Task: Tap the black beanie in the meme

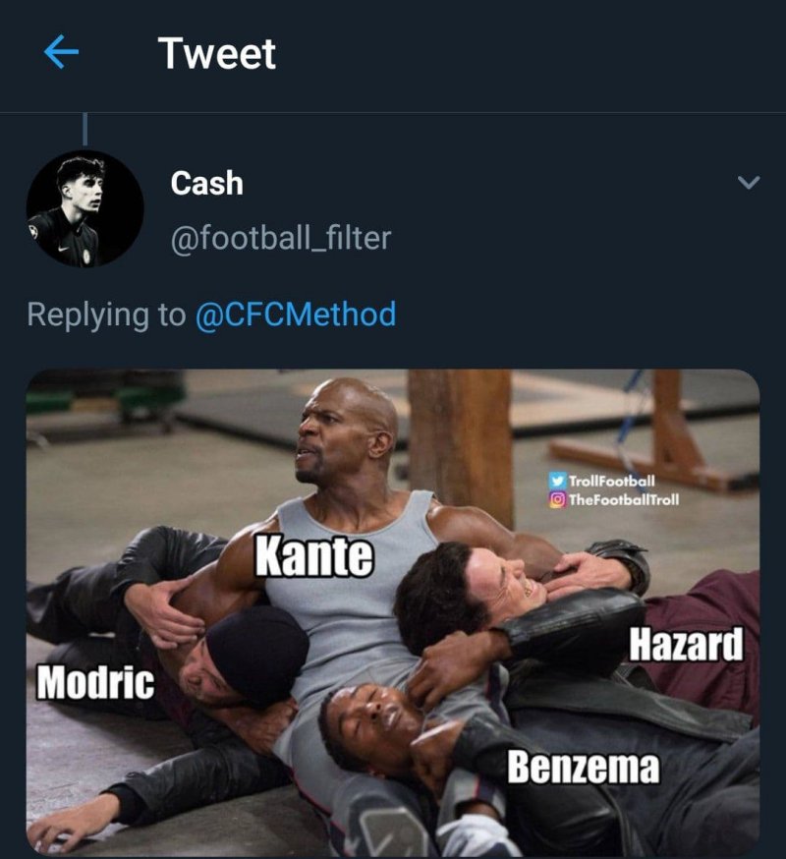Action: tap(257, 652)
